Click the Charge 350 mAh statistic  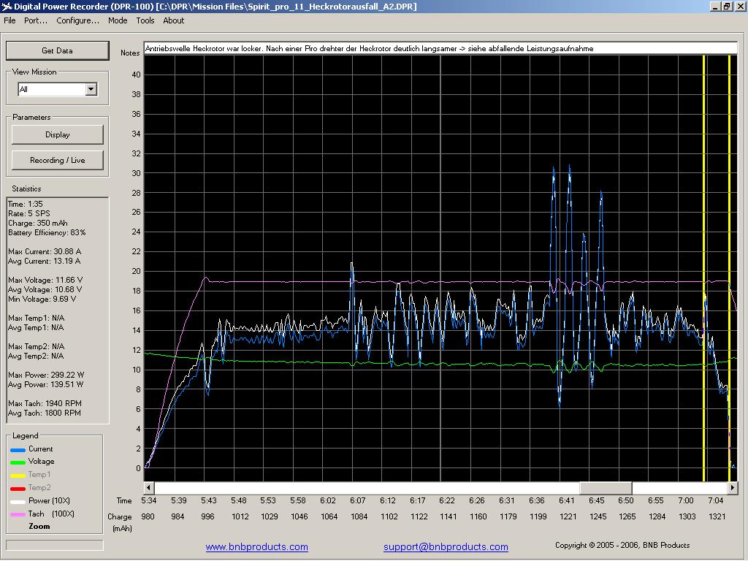point(38,223)
